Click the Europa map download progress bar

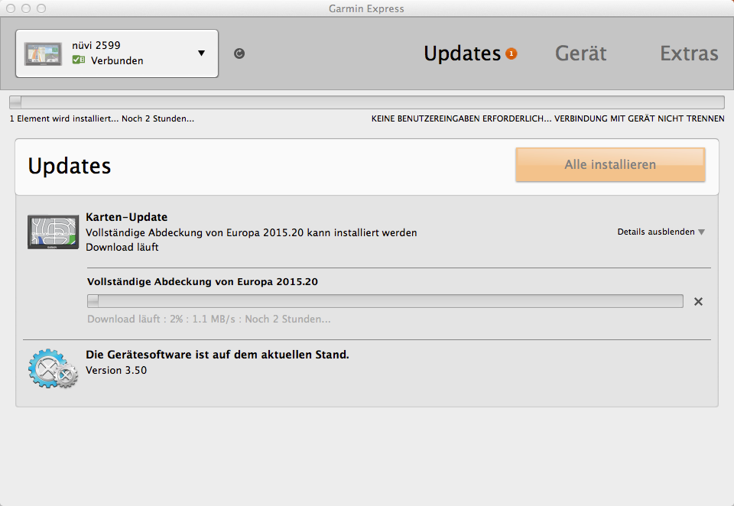point(385,301)
